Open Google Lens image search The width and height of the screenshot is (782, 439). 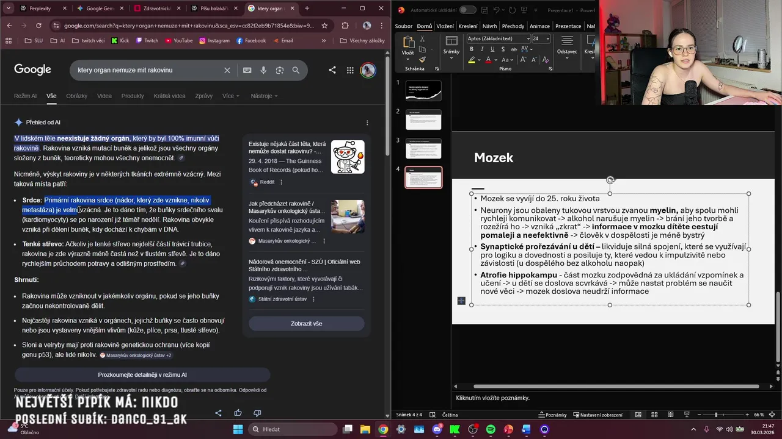[280, 70]
